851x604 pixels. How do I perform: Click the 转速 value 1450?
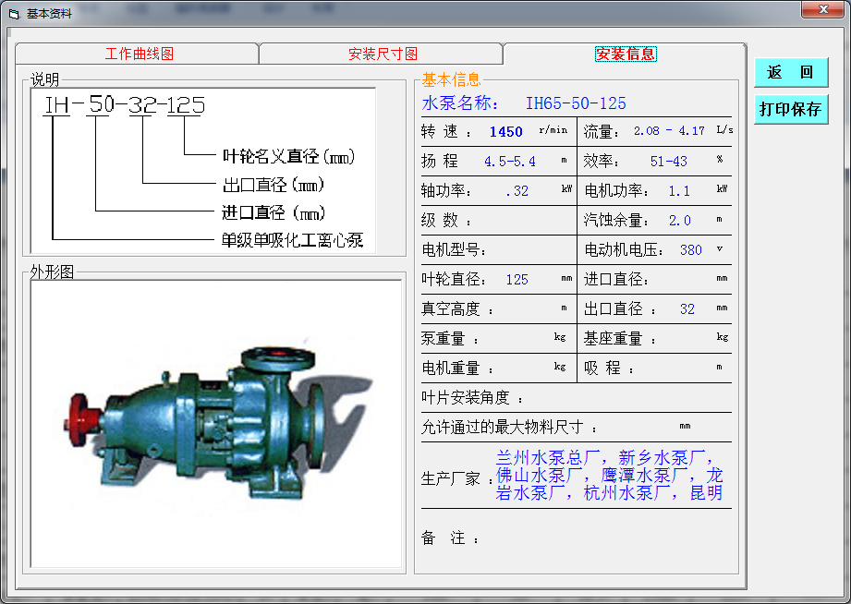click(x=505, y=132)
